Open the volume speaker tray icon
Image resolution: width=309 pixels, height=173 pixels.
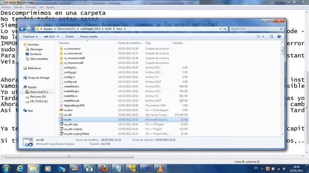(284, 169)
